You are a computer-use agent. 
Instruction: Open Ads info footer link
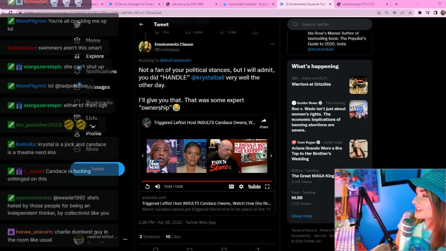click(320, 236)
